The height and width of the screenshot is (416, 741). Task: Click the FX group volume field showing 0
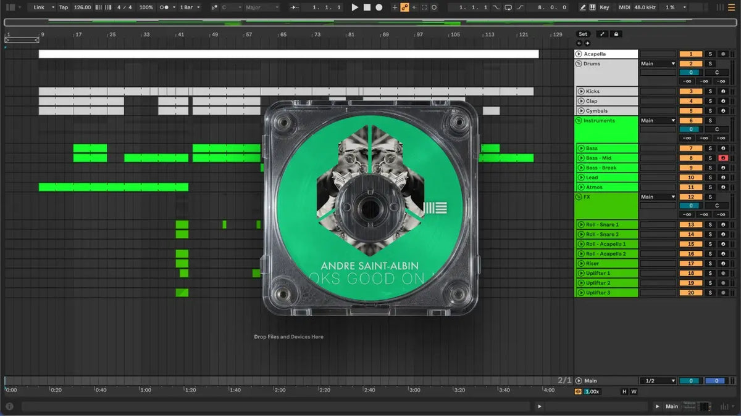pos(691,206)
